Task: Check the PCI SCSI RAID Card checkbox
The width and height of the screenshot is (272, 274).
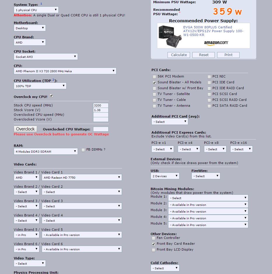Action: coord(209,100)
